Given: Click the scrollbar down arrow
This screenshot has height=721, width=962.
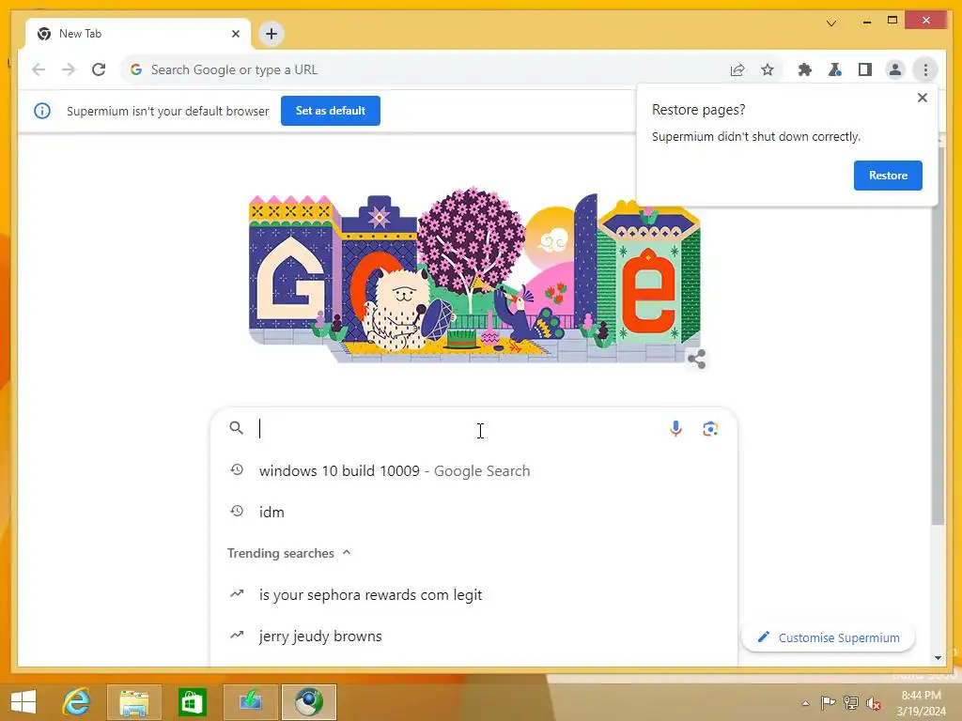Looking at the screenshot, I should tap(938, 658).
